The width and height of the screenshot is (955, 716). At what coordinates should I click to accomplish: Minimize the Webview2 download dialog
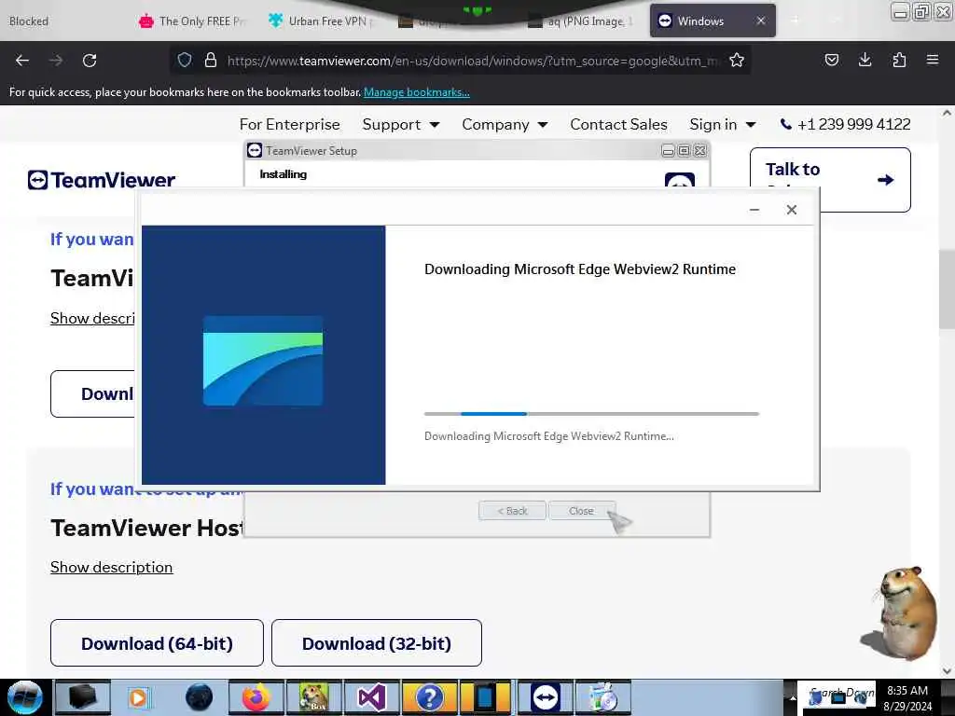754,210
